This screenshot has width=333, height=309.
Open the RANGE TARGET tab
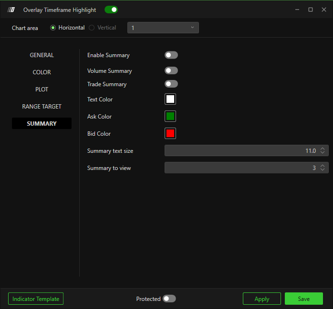click(x=42, y=107)
